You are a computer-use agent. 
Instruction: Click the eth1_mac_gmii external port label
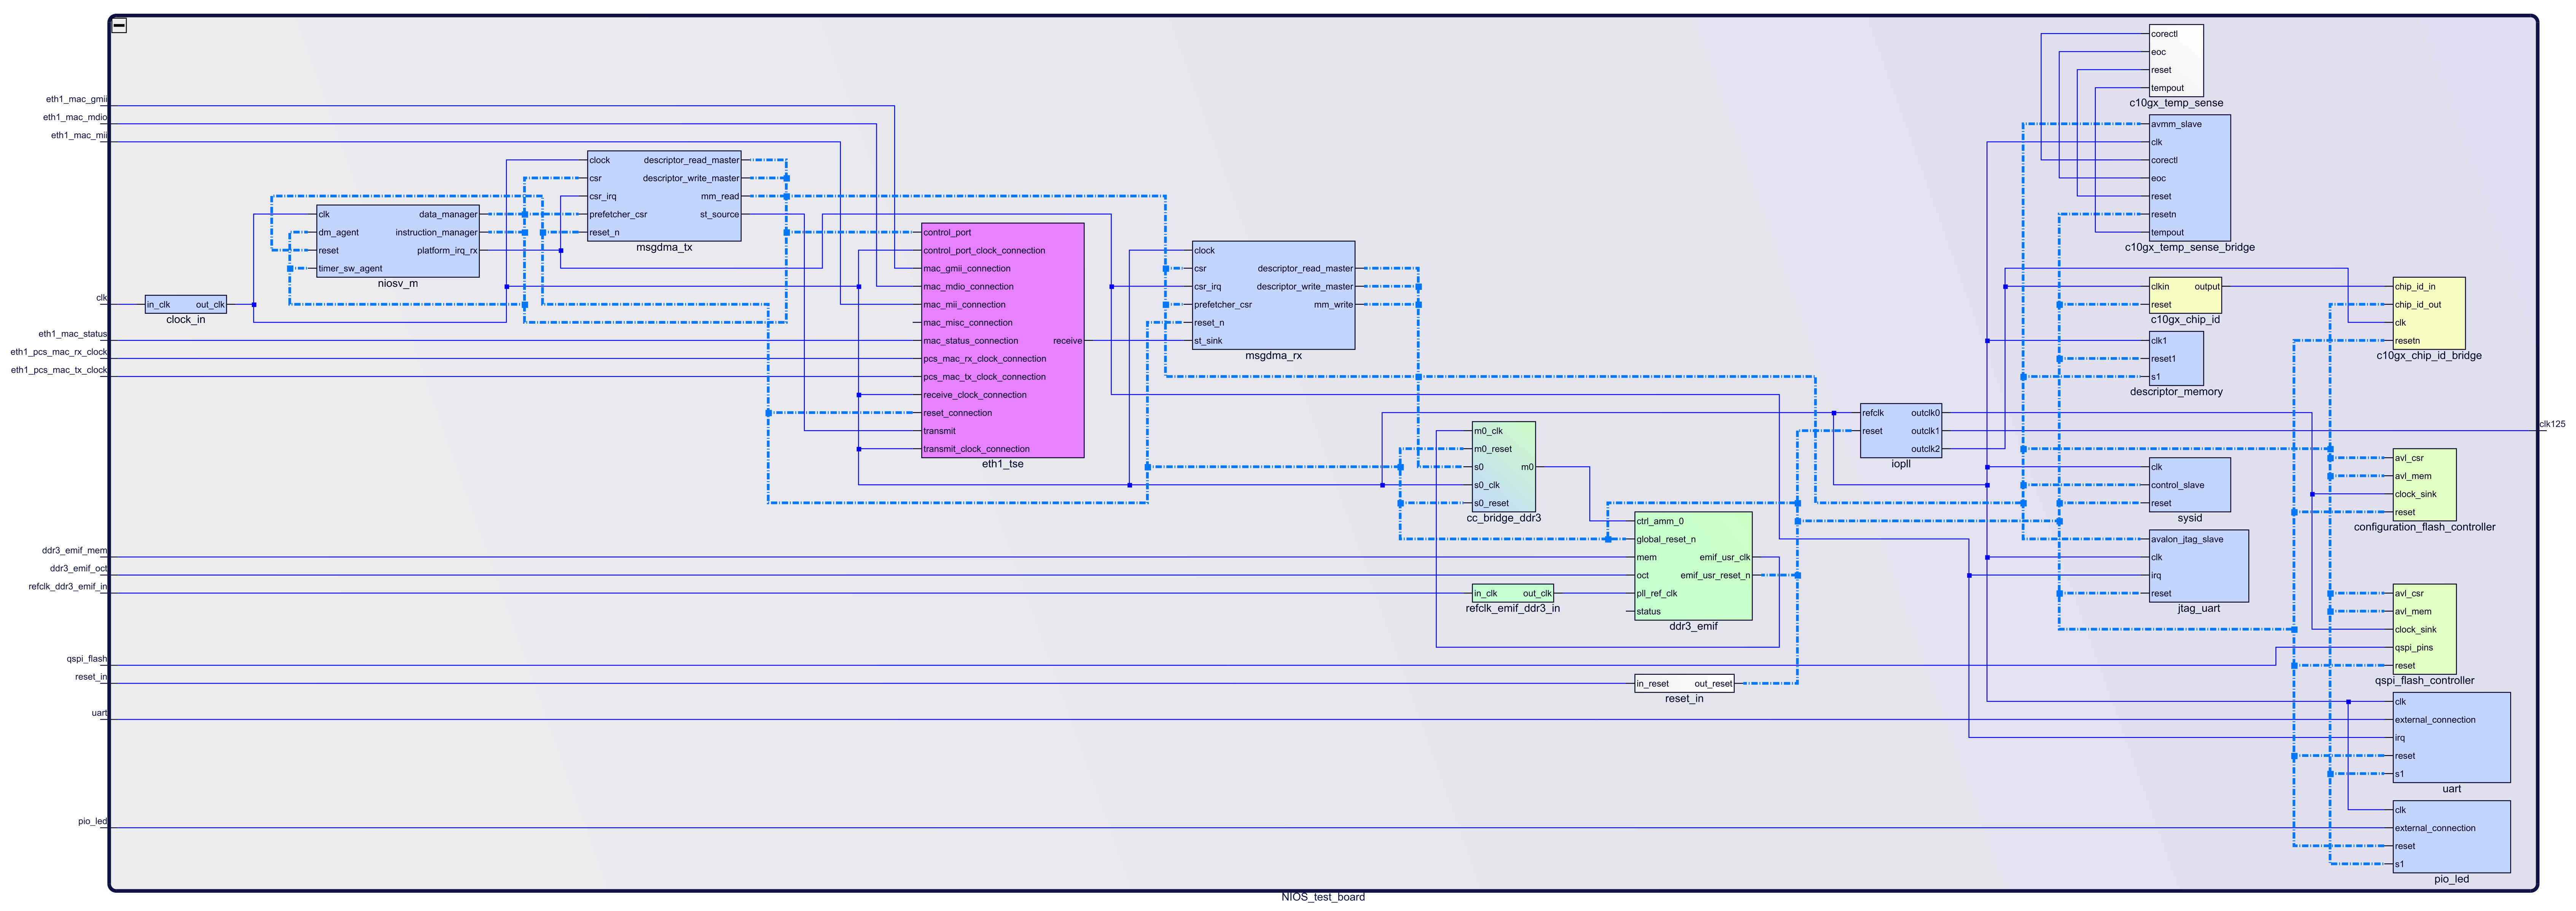tap(77, 99)
